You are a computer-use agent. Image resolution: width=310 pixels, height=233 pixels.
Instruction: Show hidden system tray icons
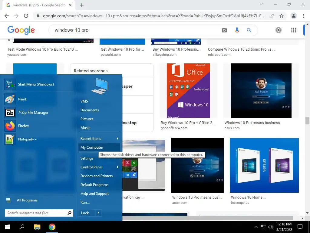click(256, 227)
